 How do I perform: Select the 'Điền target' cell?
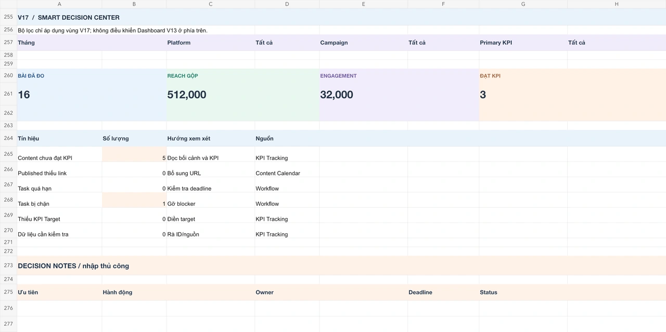pyautogui.click(x=211, y=216)
